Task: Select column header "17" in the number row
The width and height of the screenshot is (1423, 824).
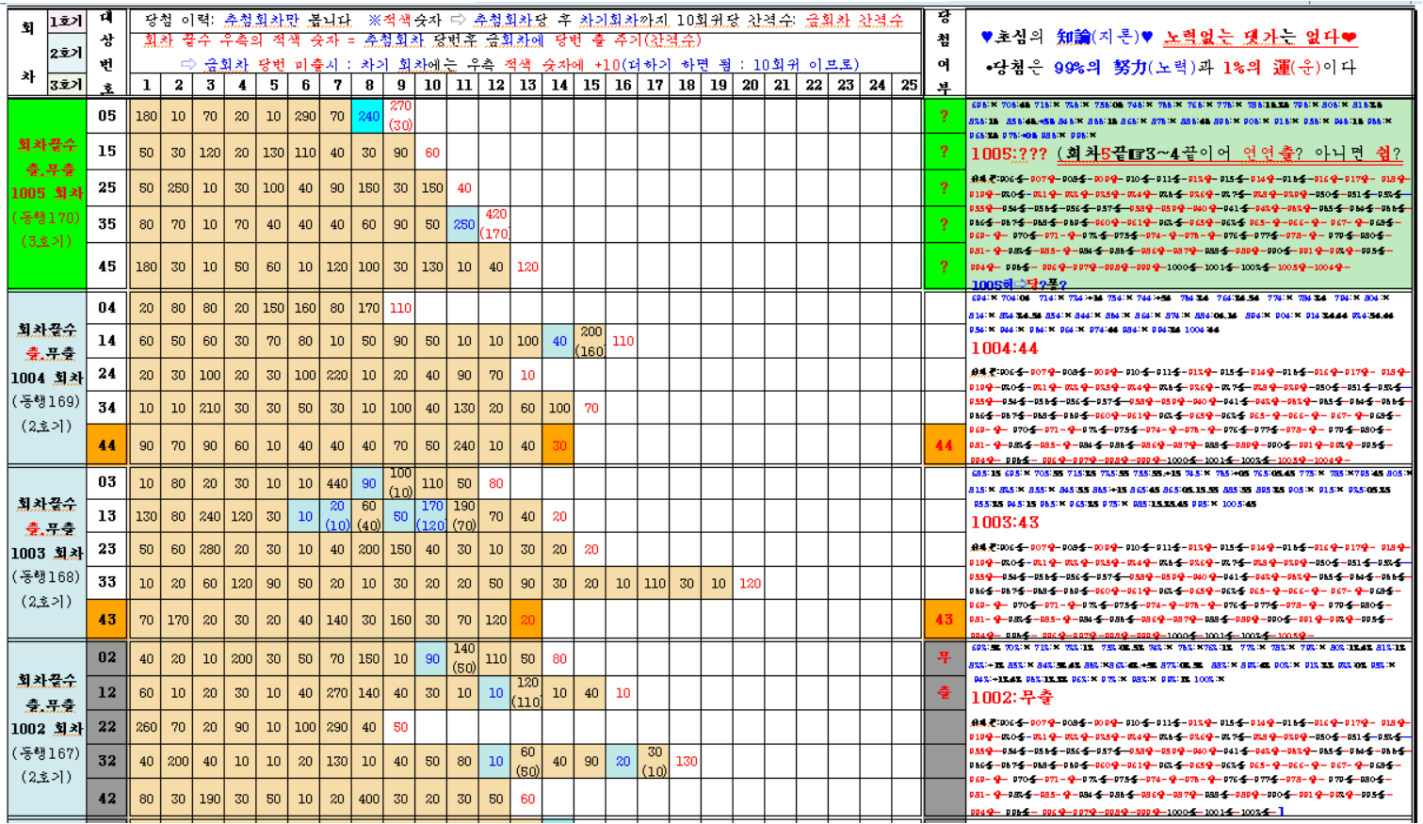Action: (x=655, y=85)
